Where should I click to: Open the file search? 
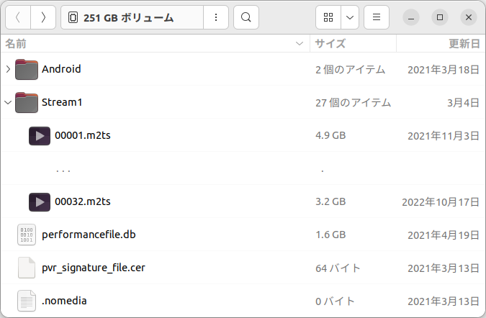(246, 17)
